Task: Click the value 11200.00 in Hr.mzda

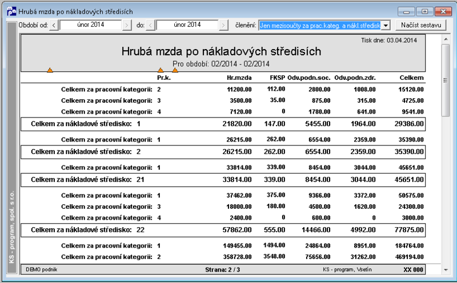Action: 239,90
